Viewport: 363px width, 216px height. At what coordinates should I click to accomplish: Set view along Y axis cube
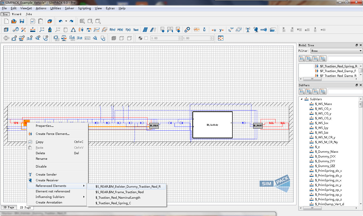[90, 21]
